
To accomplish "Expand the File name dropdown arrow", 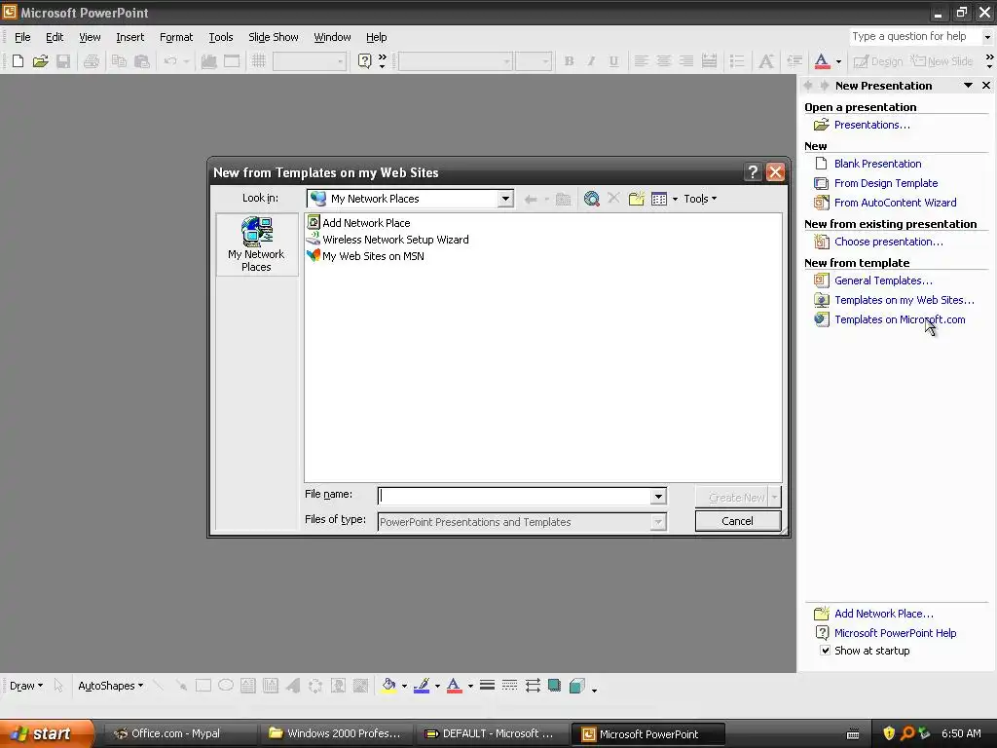I will pyautogui.click(x=658, y=496).
